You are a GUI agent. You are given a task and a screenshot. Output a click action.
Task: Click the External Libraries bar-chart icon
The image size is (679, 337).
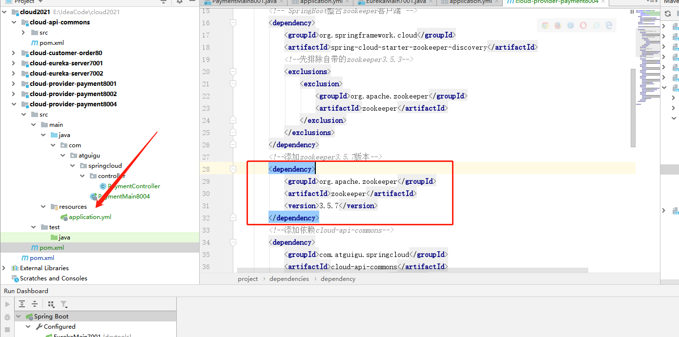point(15,268)
